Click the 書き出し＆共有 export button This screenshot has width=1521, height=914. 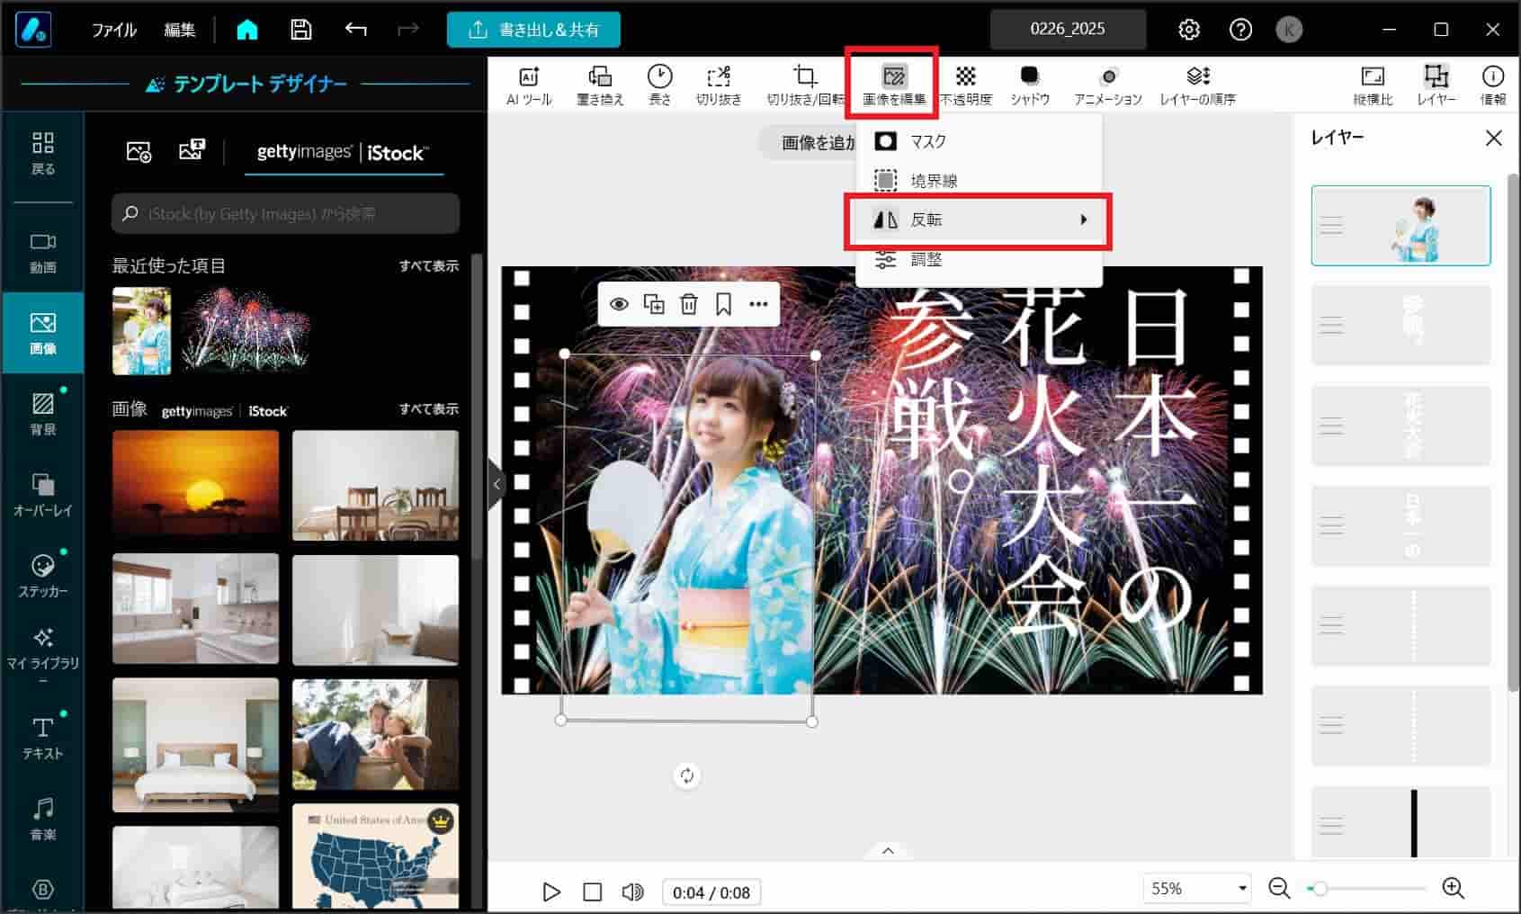pyautogui.click(x=533, y=30)
